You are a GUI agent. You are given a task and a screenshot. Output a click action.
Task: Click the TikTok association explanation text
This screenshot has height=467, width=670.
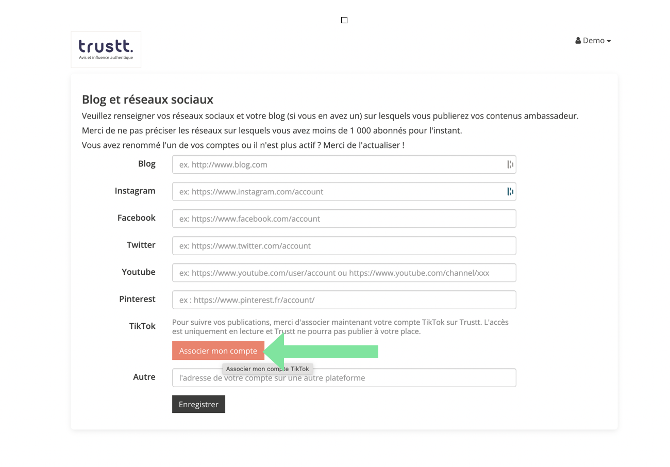[x=340, y=327]
